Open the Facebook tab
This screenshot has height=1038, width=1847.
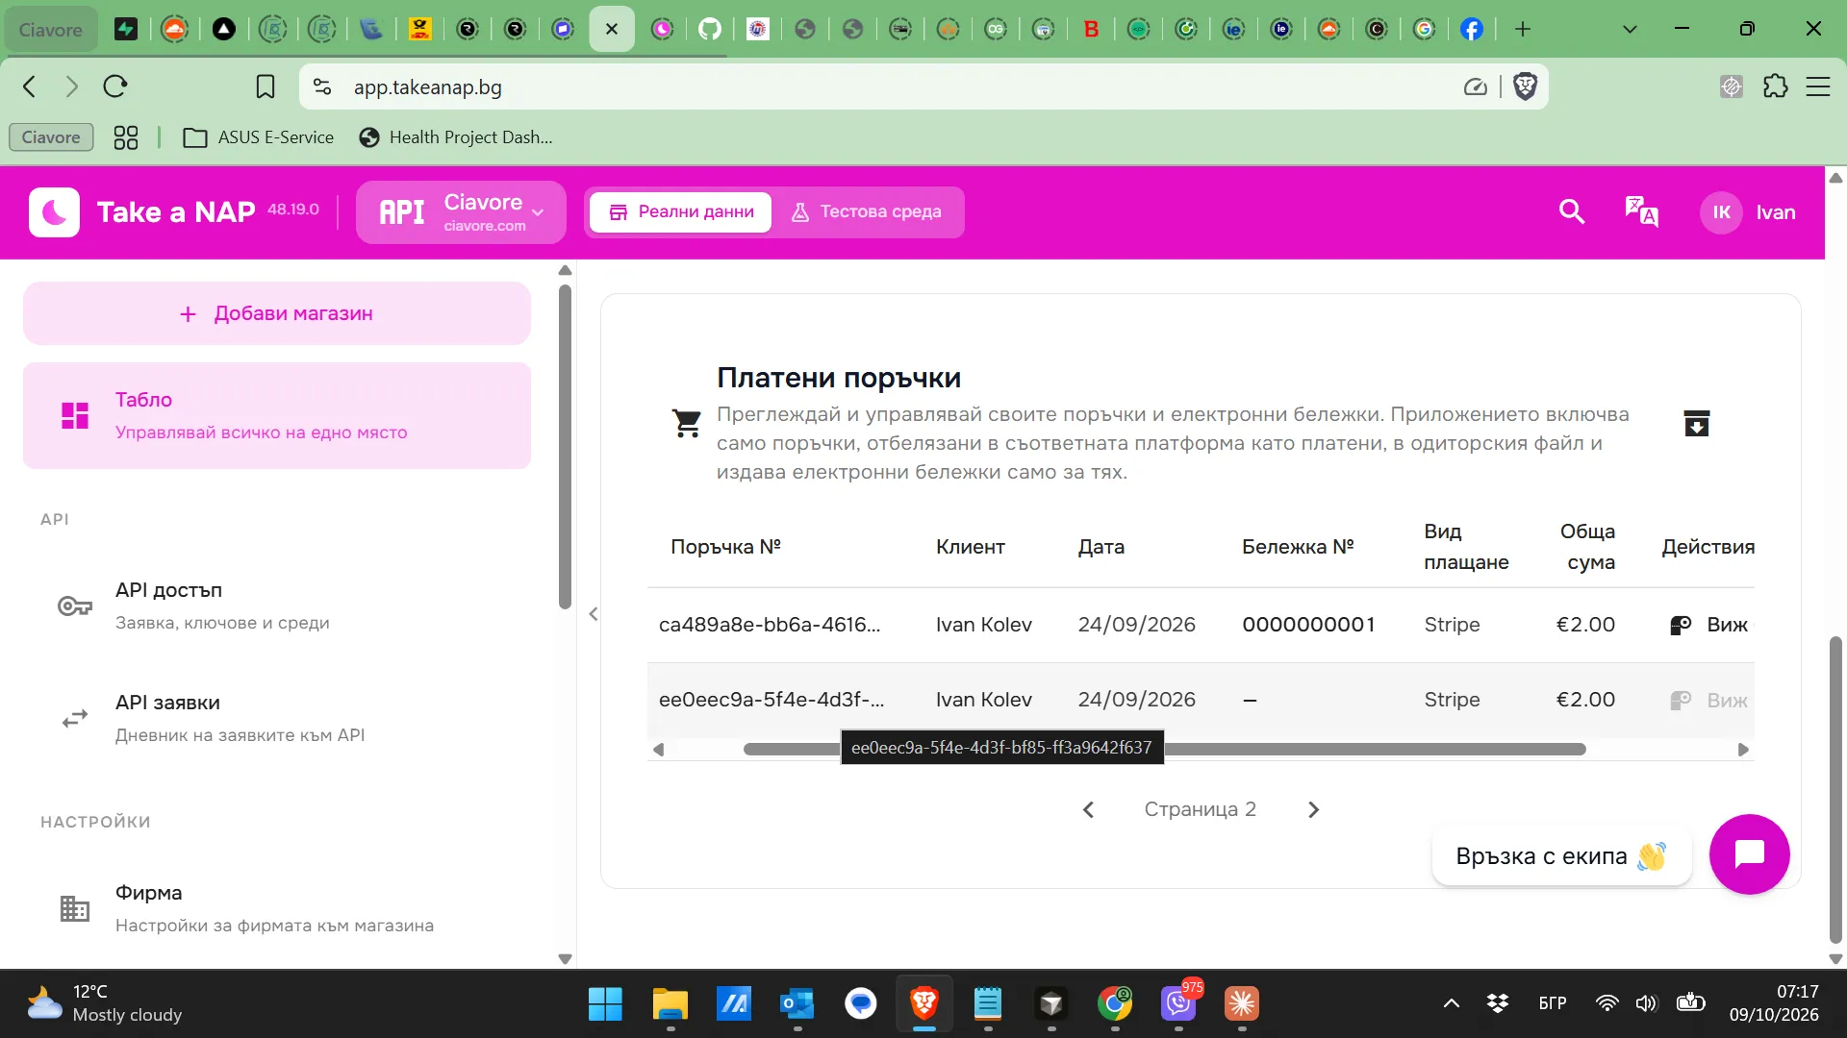coord(1472,29)
